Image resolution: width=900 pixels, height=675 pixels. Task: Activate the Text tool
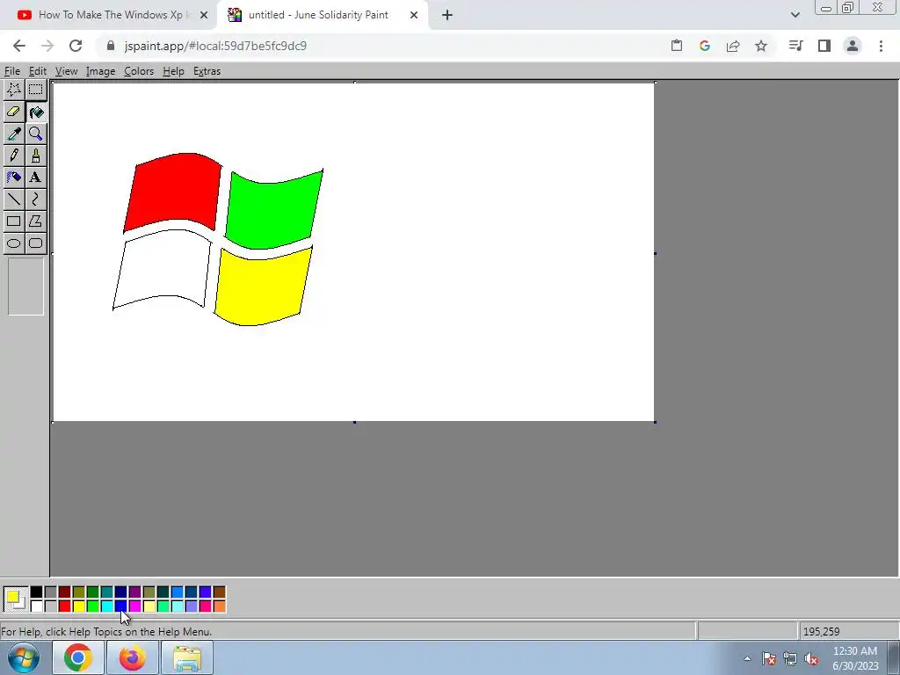click(x=35, y=178)
